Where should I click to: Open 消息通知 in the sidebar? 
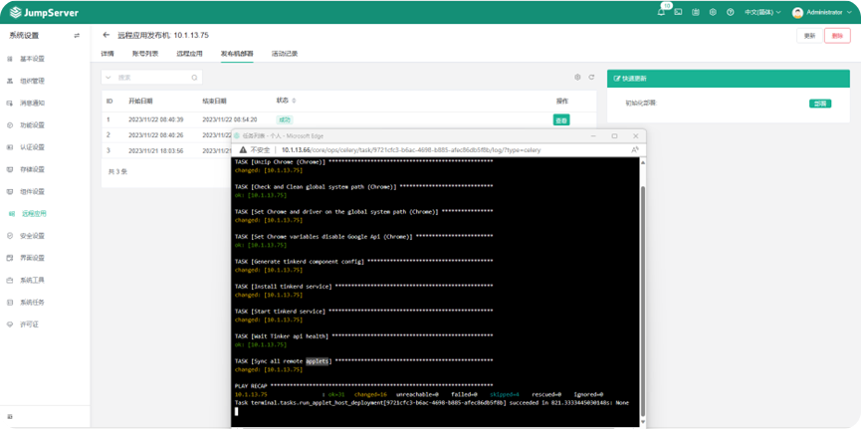coord(33,103)
